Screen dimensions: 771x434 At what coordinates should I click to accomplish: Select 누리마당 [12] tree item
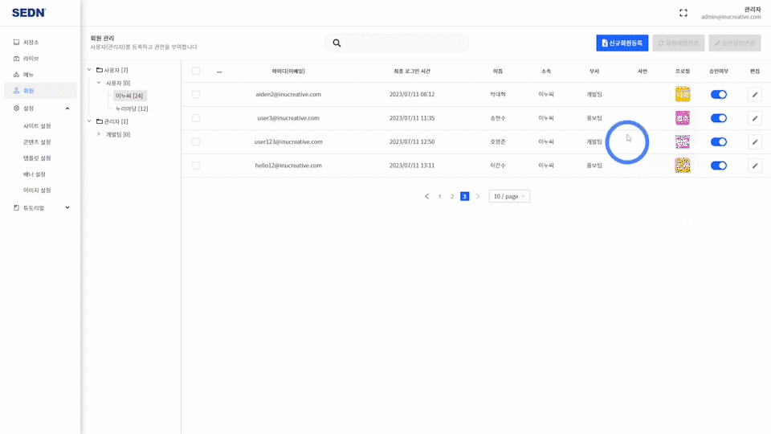point(132,108)
